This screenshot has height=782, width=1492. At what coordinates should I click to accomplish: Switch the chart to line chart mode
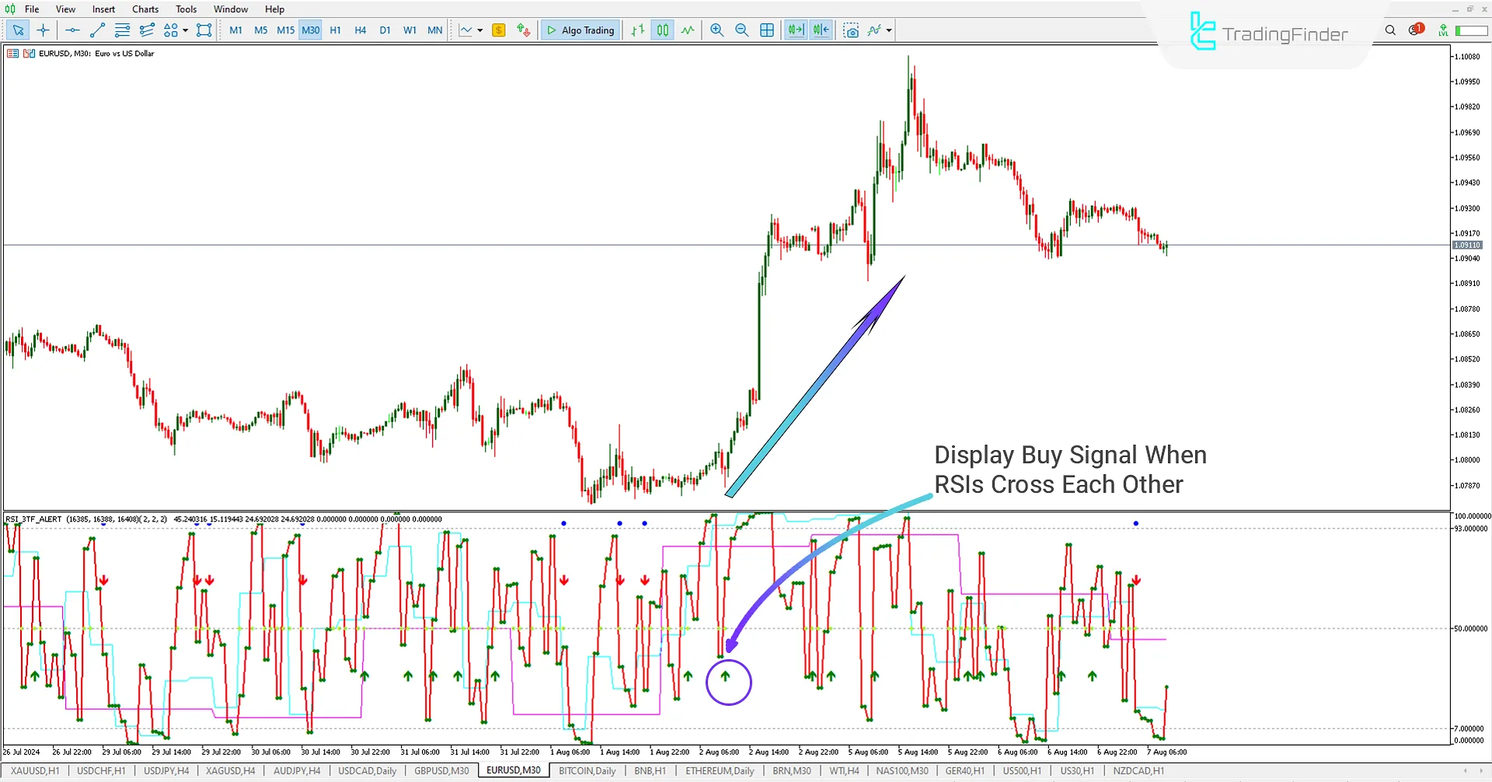[688, 30]
